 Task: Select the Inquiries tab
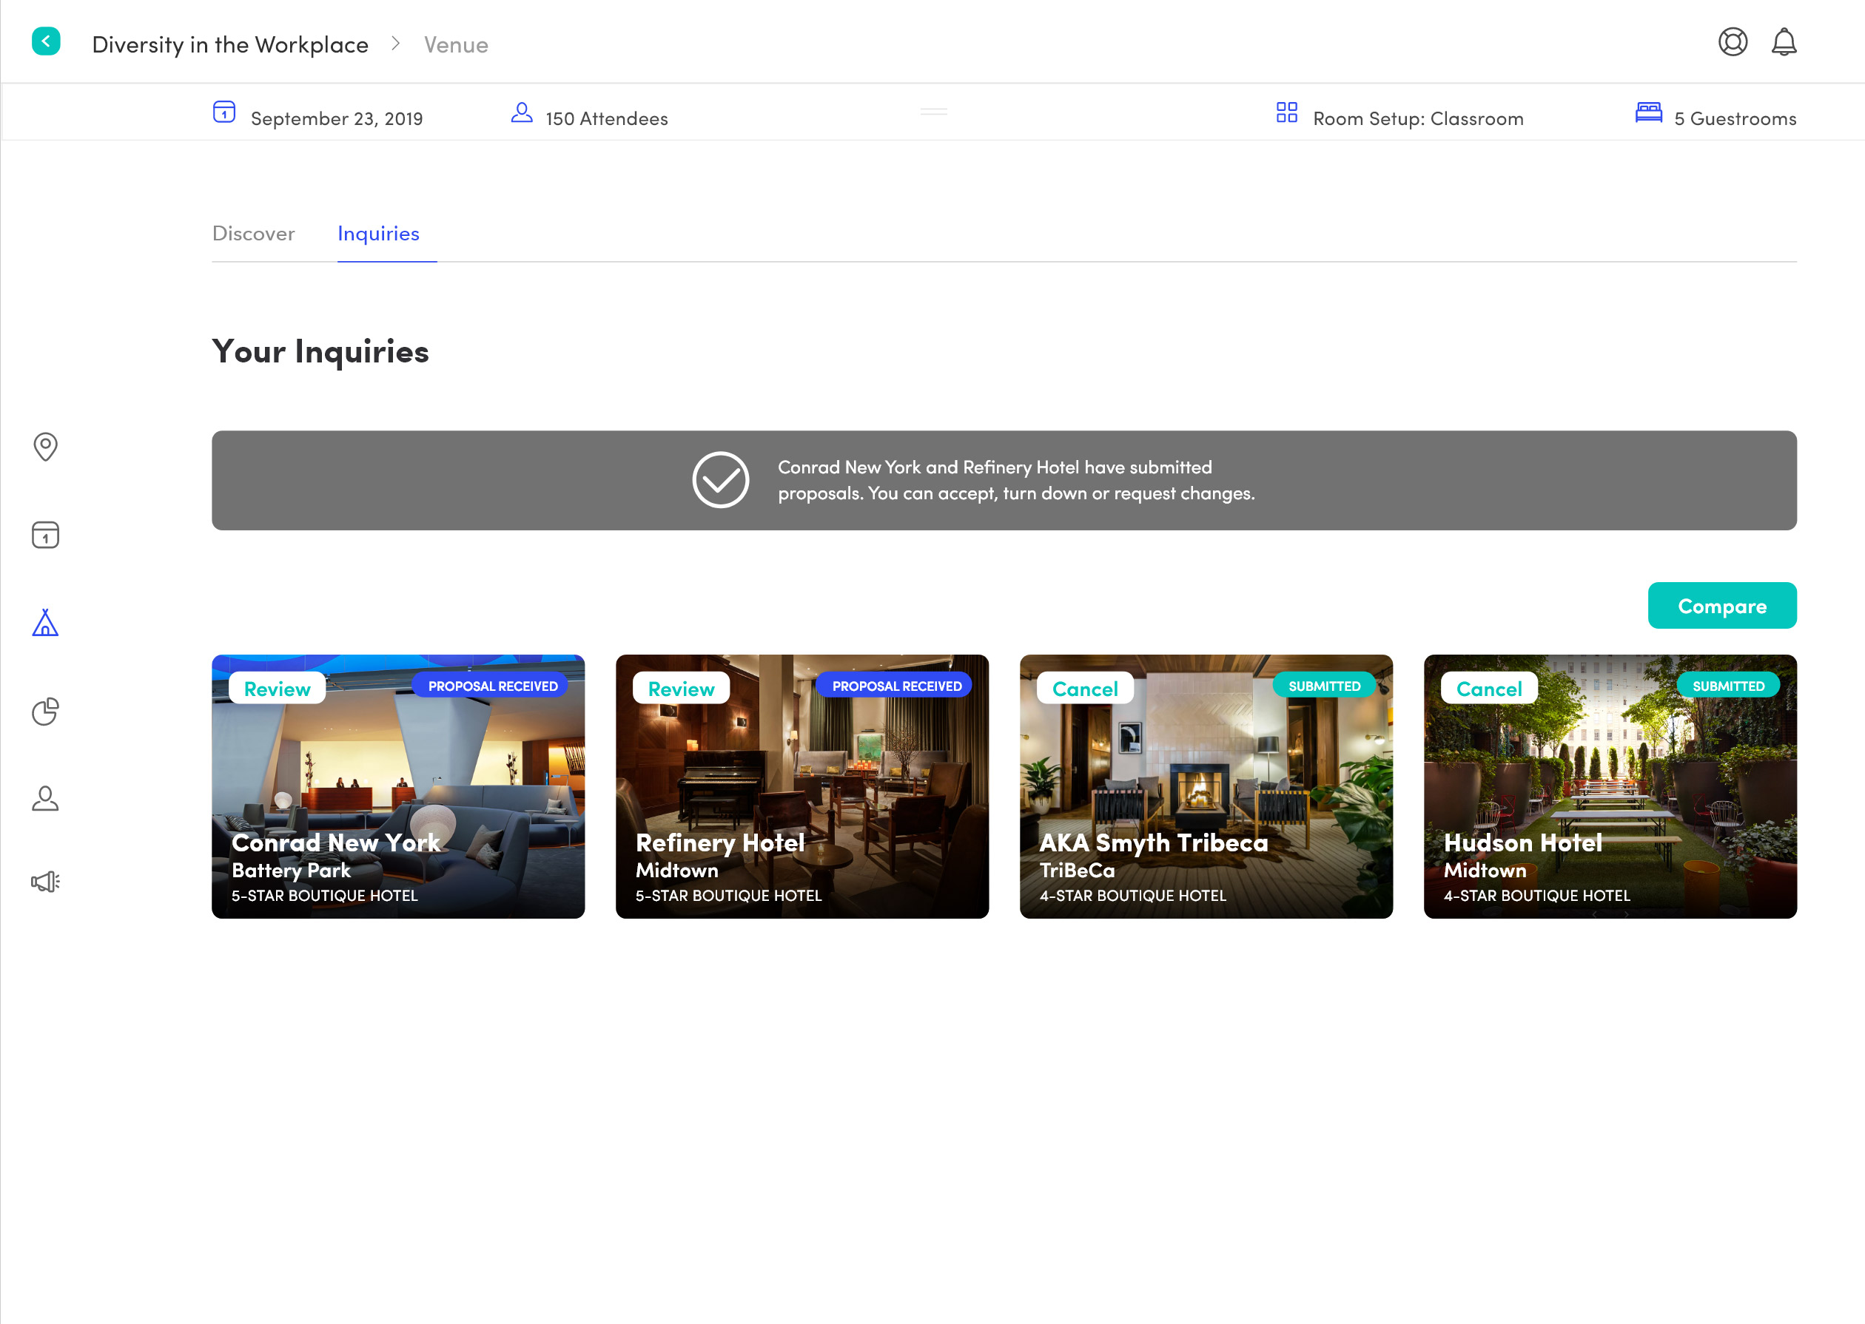[x=378, y=233]
